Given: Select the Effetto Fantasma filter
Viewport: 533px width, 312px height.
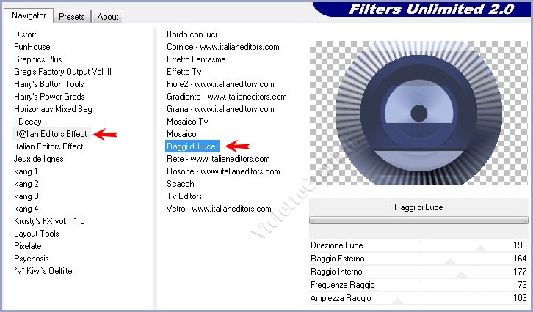Looking at the screenshot, I should [196, 59].
